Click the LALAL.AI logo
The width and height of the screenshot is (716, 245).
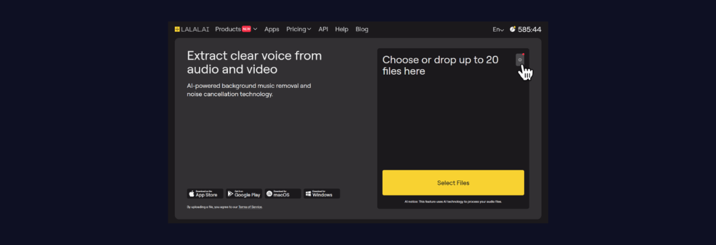tap(192, 29)
